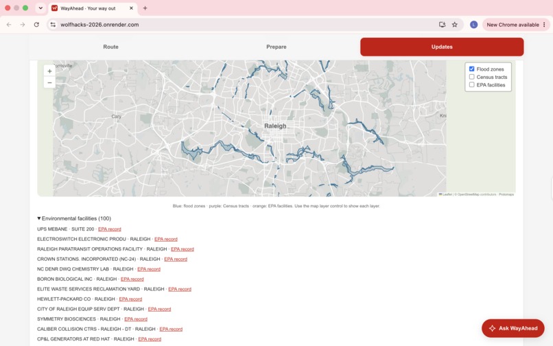This screenshot has height=346, width=553.
Task: Click the BORON BIOLOGICAL INC facility name
Action: [x=64, y=279]
